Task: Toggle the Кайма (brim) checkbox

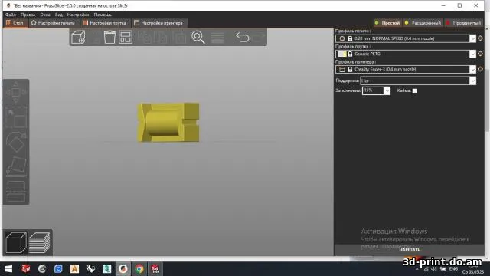Action: click(414, 90)
